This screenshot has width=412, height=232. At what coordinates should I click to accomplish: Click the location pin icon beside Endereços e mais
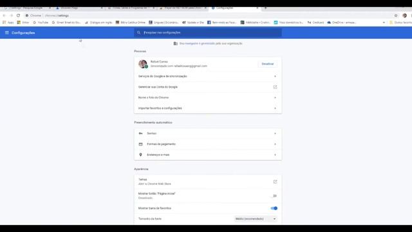click(x=140, y=155)
